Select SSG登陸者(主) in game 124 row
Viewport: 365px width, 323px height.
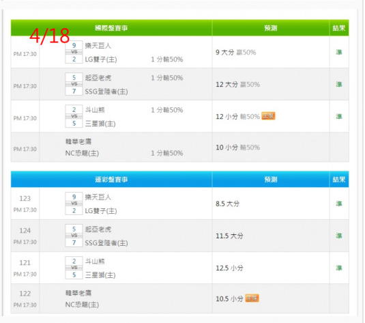pos(106,243)
